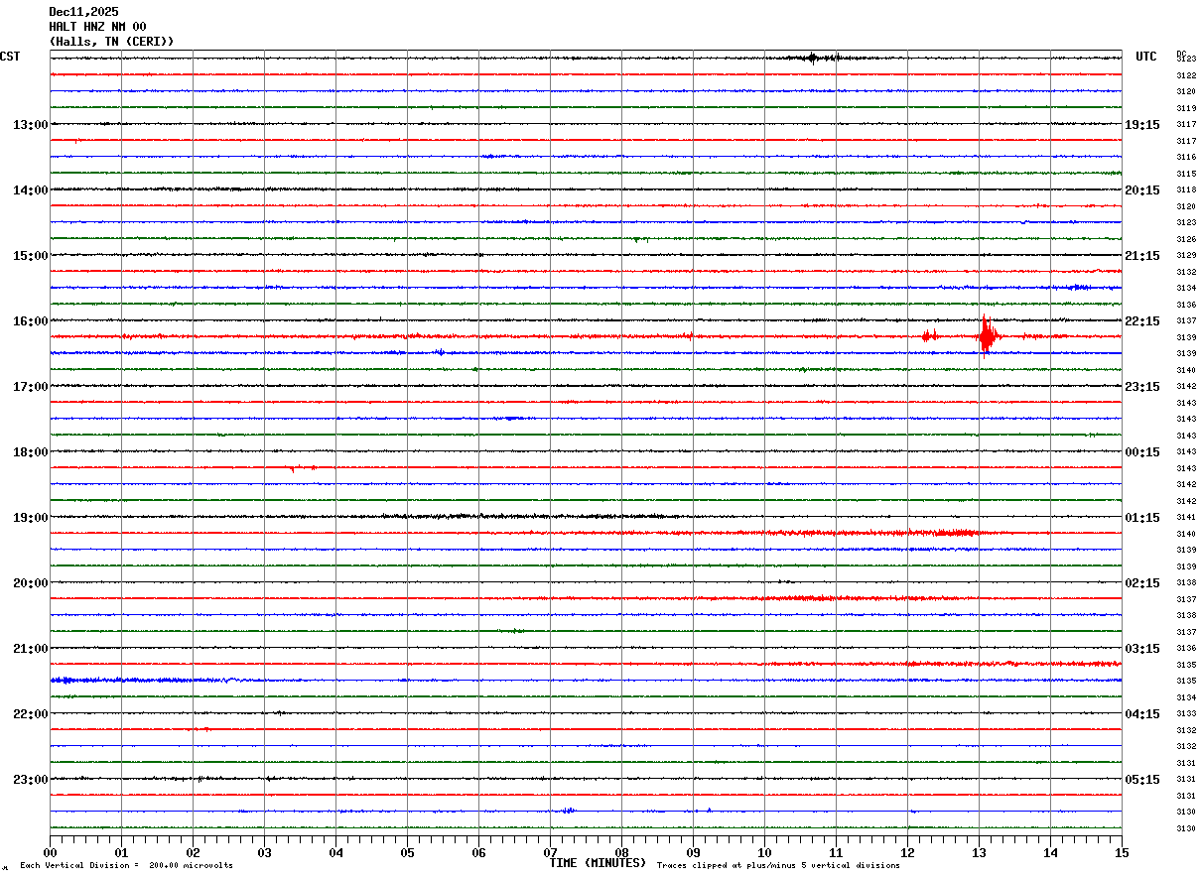Click the large red seismic burst near minute 13
This screenshot has height=879, width=1201.
click(x=986, y=336)
